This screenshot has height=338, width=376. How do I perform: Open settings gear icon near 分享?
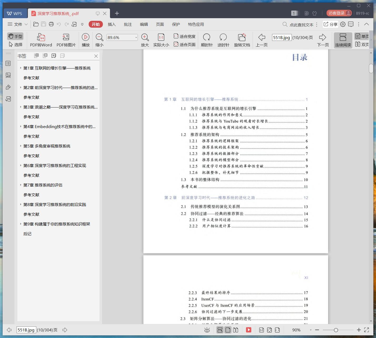(343, 24)
